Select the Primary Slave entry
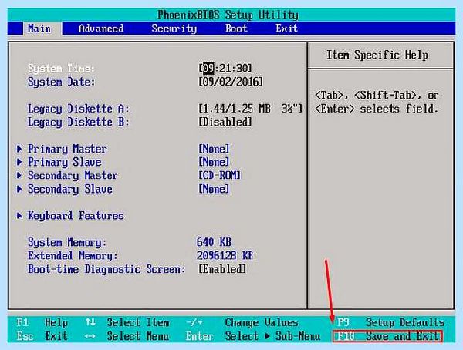This screenshot has width=463, height=350. pos(64,163)
